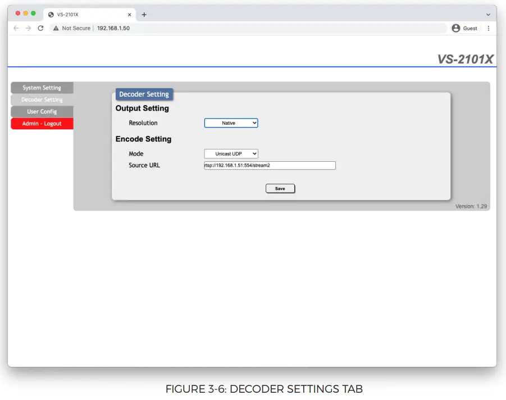Click the reload page icon
This screenshot has width=506, height=400.
coord(40,28)
